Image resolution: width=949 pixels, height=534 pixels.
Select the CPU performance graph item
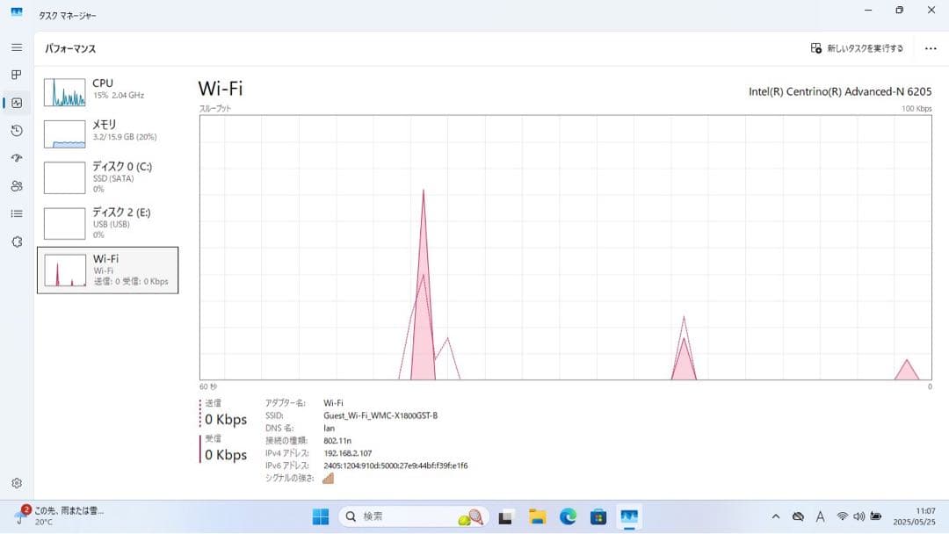[x=107, y=91]
